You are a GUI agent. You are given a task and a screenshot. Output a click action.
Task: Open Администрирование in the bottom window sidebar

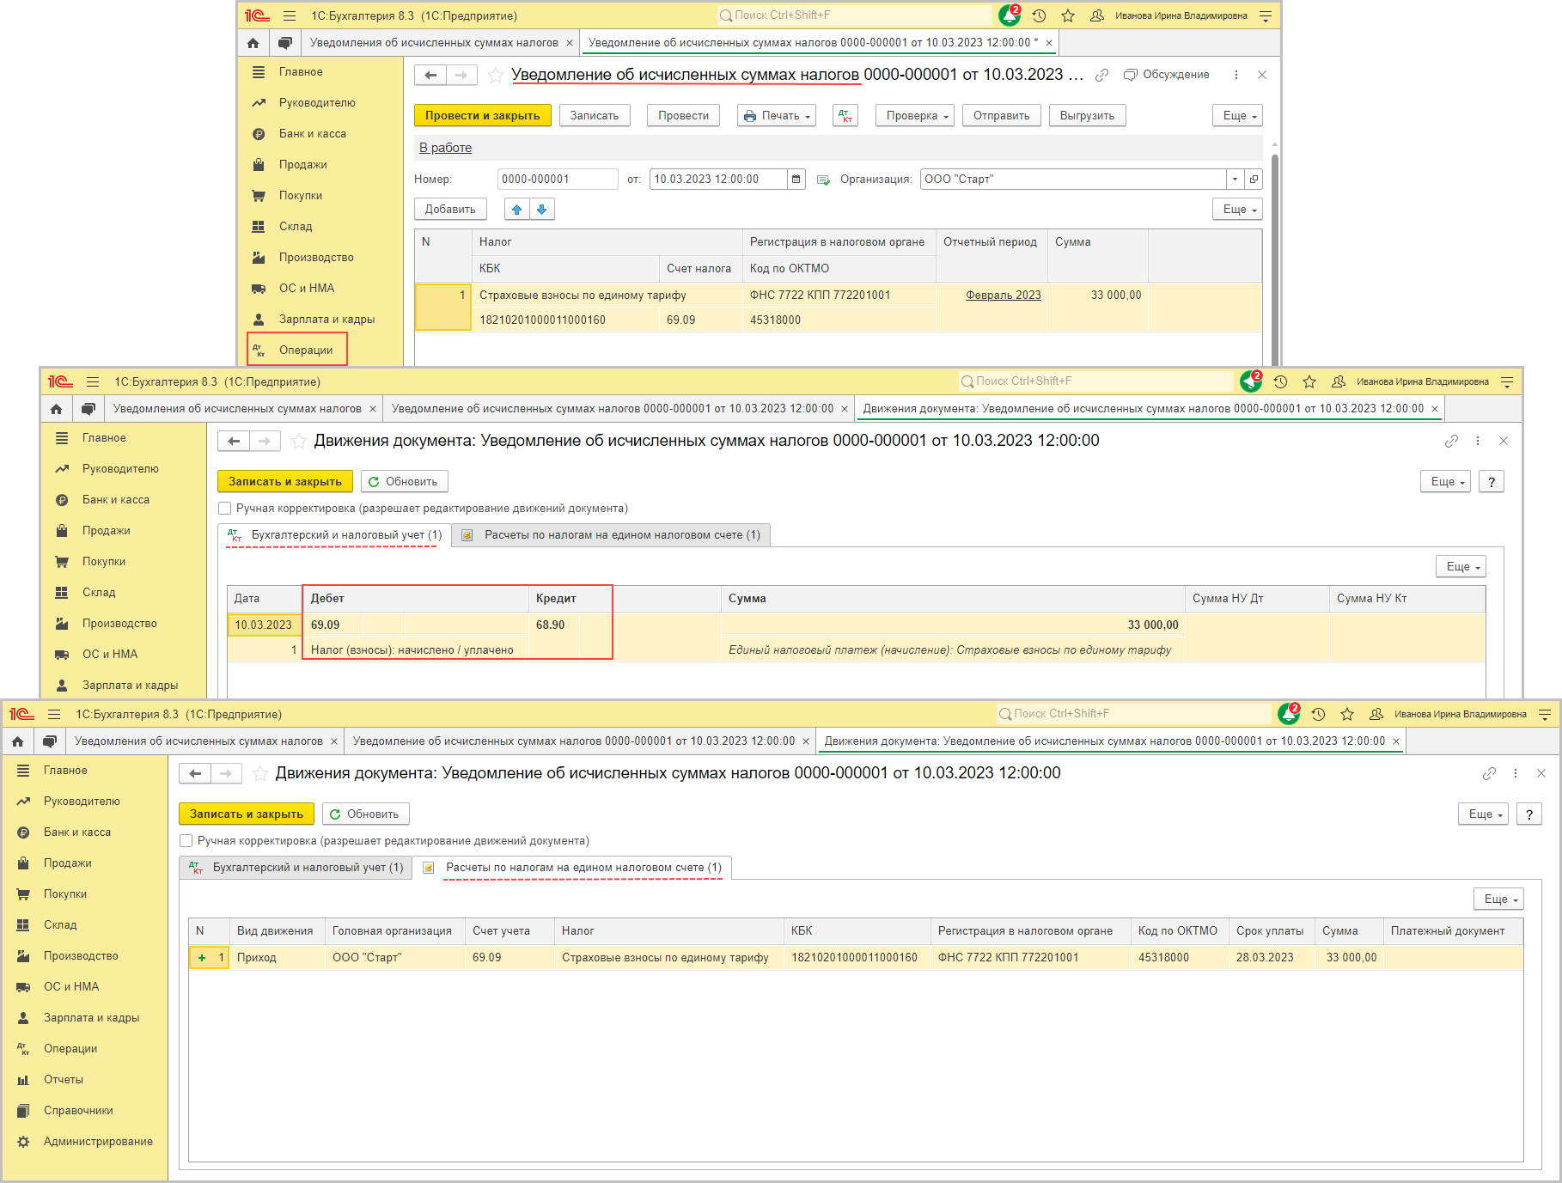[x=98, y=1142]
